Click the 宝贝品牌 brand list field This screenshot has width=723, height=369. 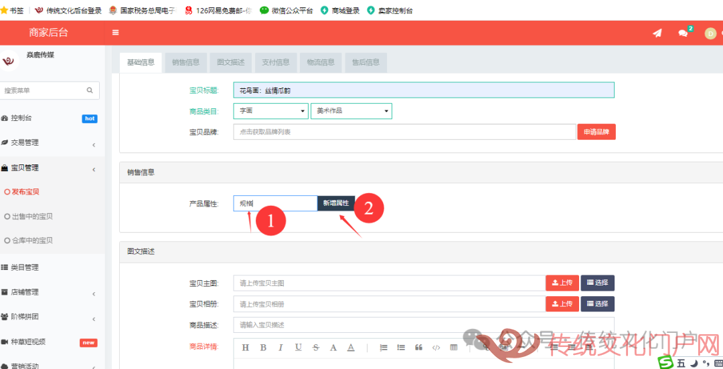coord(404,132)
